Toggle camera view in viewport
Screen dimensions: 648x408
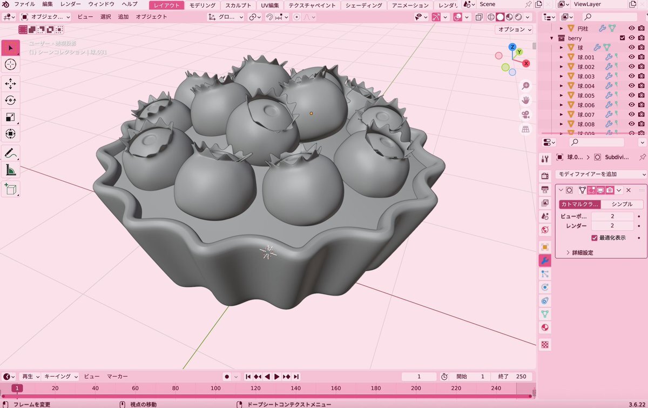[x=525, y=115]
